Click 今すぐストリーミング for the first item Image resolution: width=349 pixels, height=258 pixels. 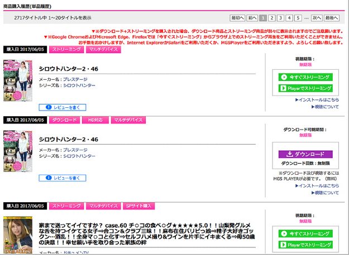click(305, 77)
